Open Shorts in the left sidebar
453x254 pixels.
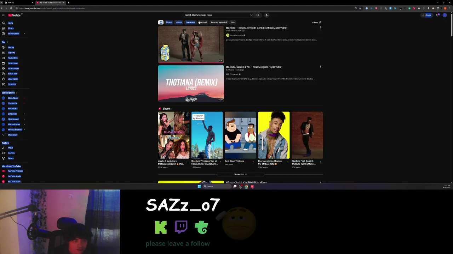tap(11, 28)
